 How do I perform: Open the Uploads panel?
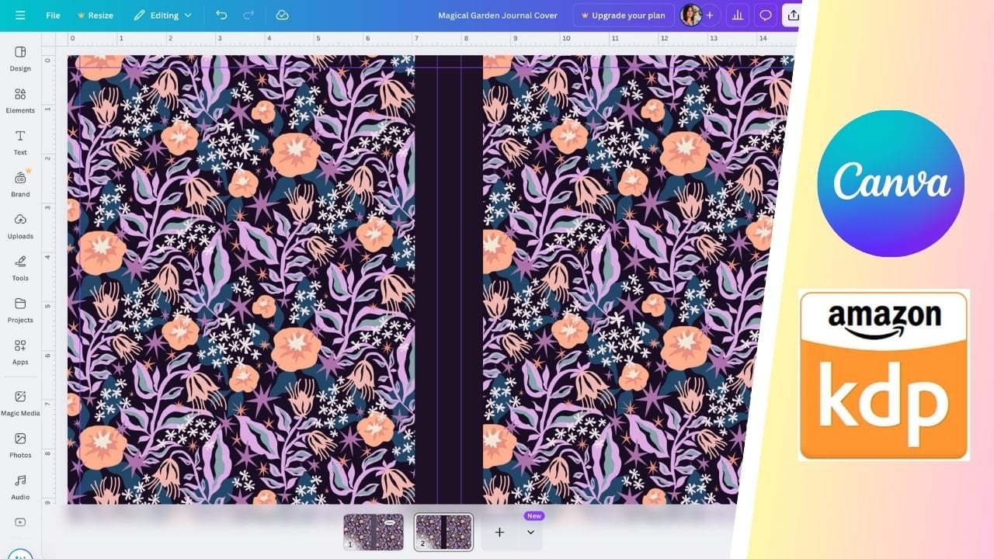(x=20, y=226)
